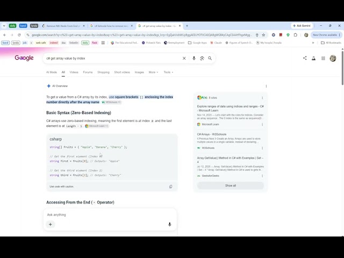Go forward to the next page
Viewport: 344px width, 258px height.
coord(12,35)
